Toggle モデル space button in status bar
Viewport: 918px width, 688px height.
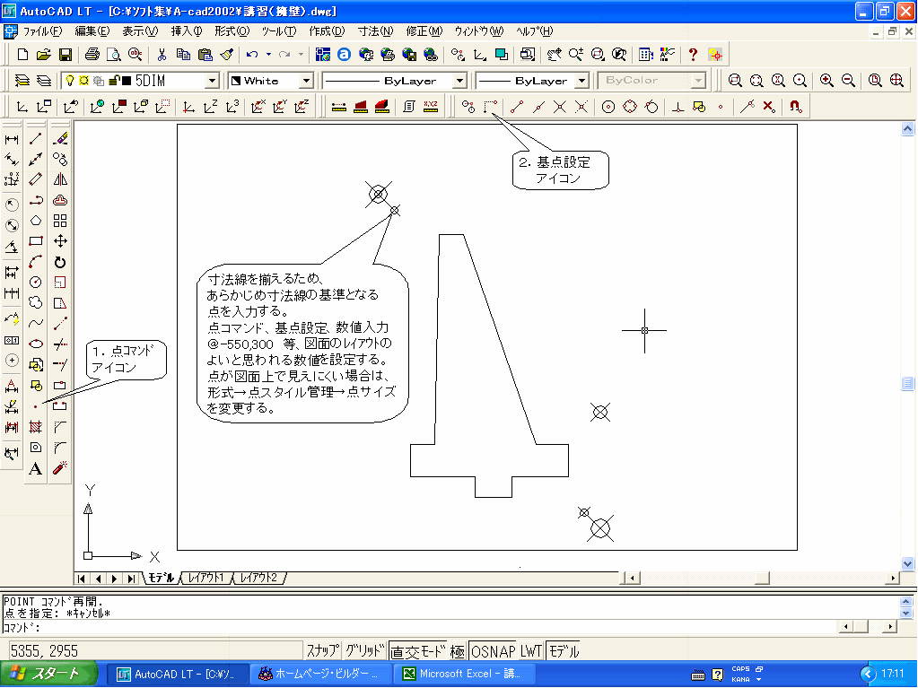point(564,650)
